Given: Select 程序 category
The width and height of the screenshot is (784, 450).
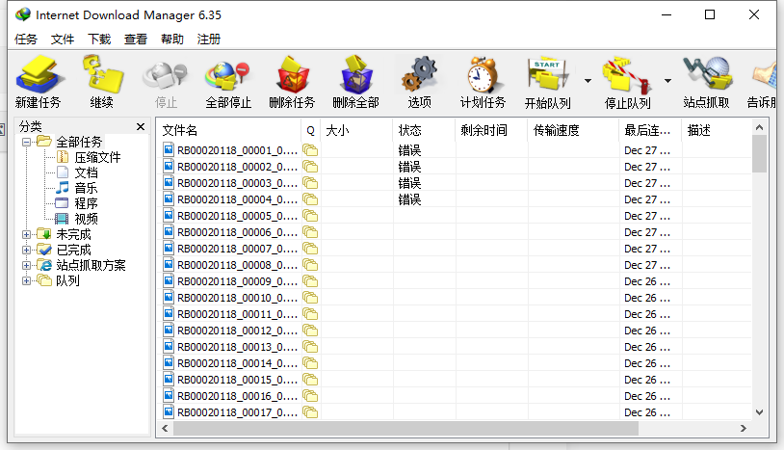Looking at the screenshot, I should 86,204.
